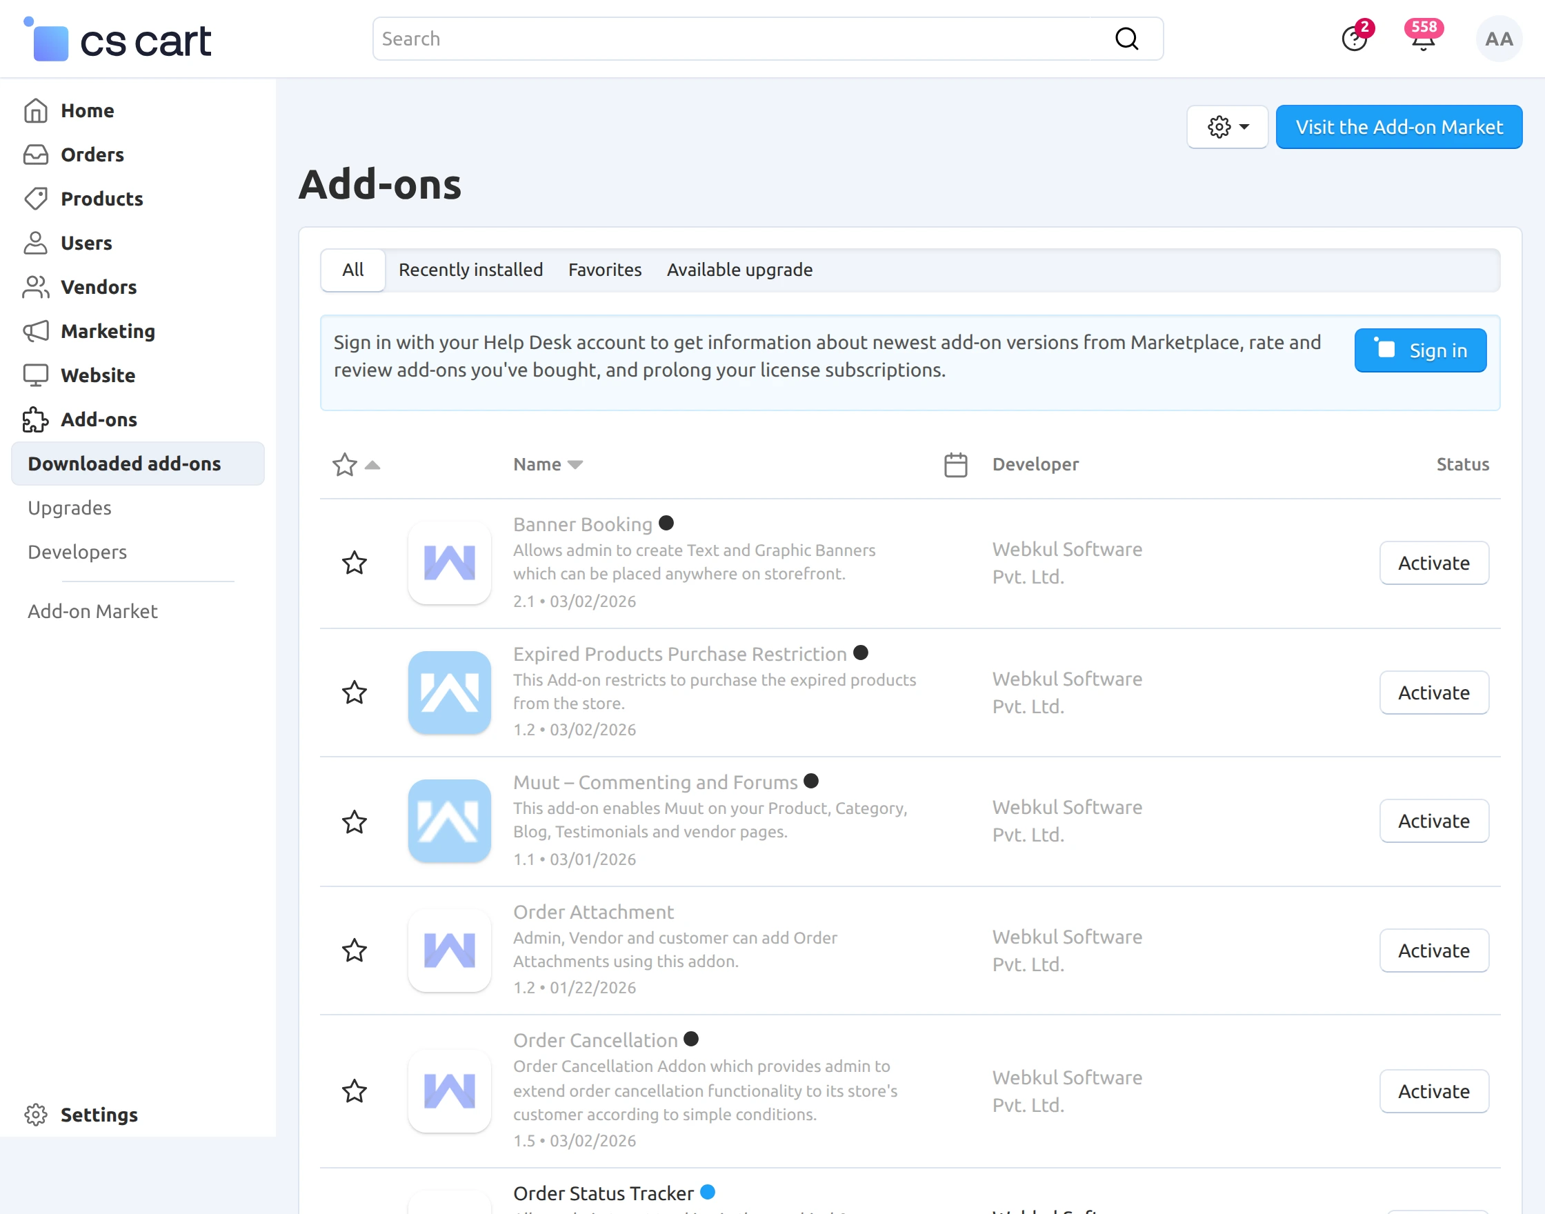Click the Add-ons puzzle icon in sidebar
The image size is (1545, 1214).
click(36, 419)
